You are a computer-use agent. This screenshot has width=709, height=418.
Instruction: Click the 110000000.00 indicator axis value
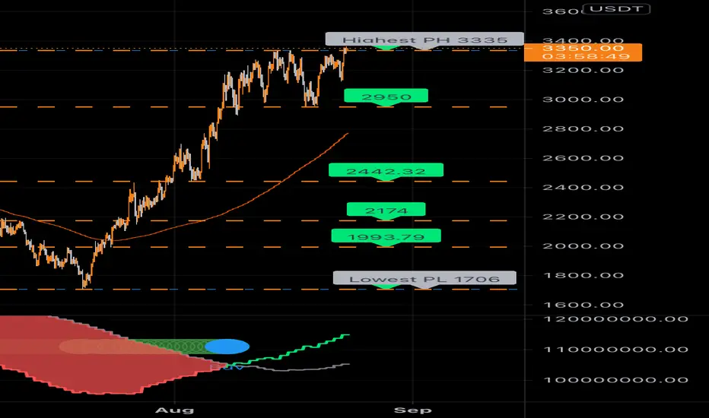click(615, 350)
